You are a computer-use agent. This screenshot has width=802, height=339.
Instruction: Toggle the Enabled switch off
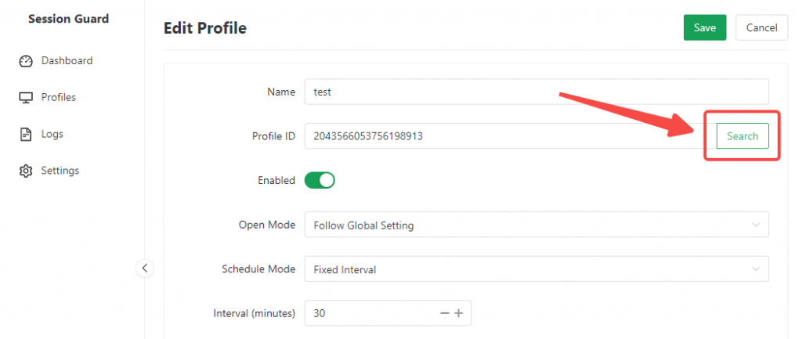coord(320,180)
